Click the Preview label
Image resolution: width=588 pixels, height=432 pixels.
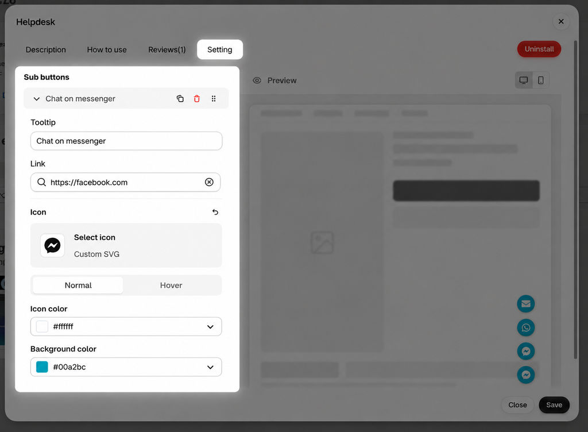coord(281,80)
